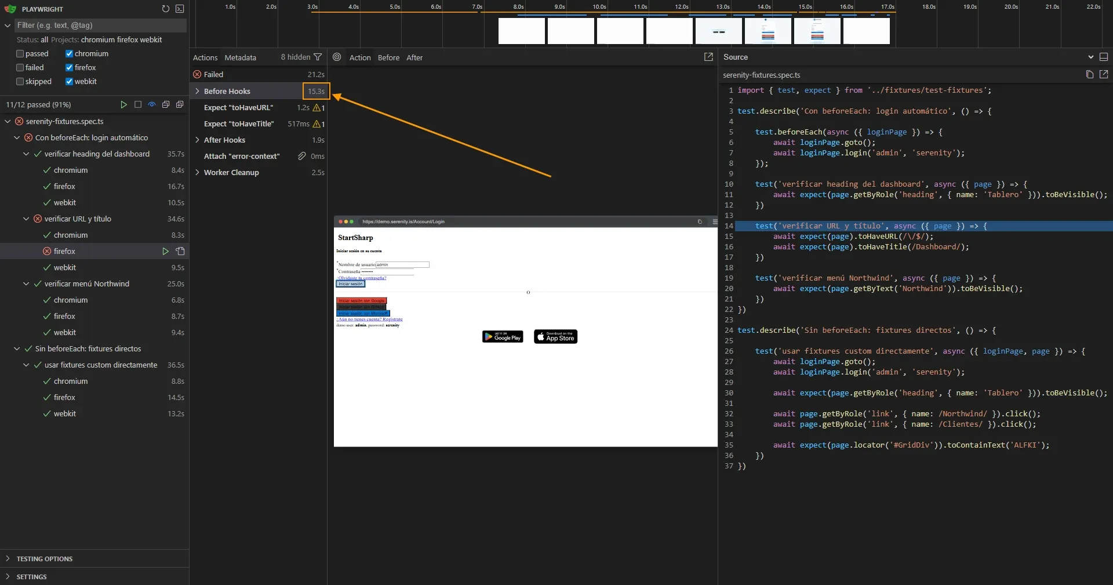Stop the running tests
This screenshot has height=585, width=1113.
pyautogui.click(x=137, y=105)
